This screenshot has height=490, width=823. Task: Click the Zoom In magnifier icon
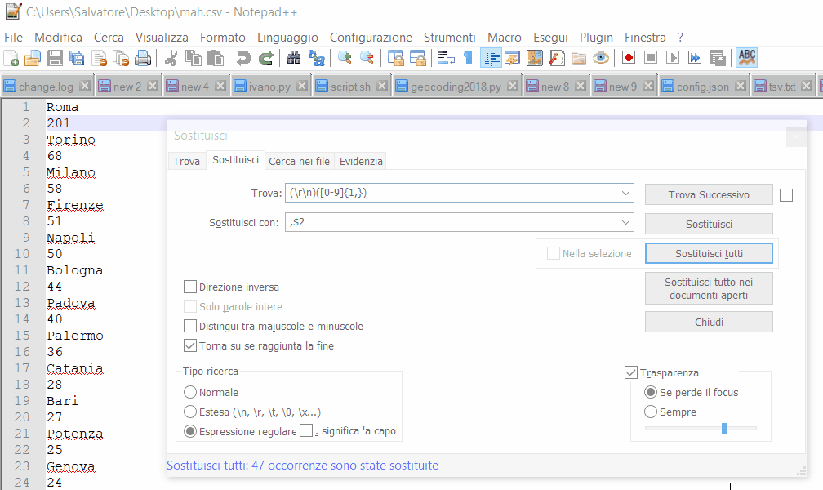[x=345, y=58]
